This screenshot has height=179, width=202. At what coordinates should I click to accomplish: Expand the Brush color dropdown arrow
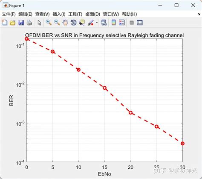97,23
